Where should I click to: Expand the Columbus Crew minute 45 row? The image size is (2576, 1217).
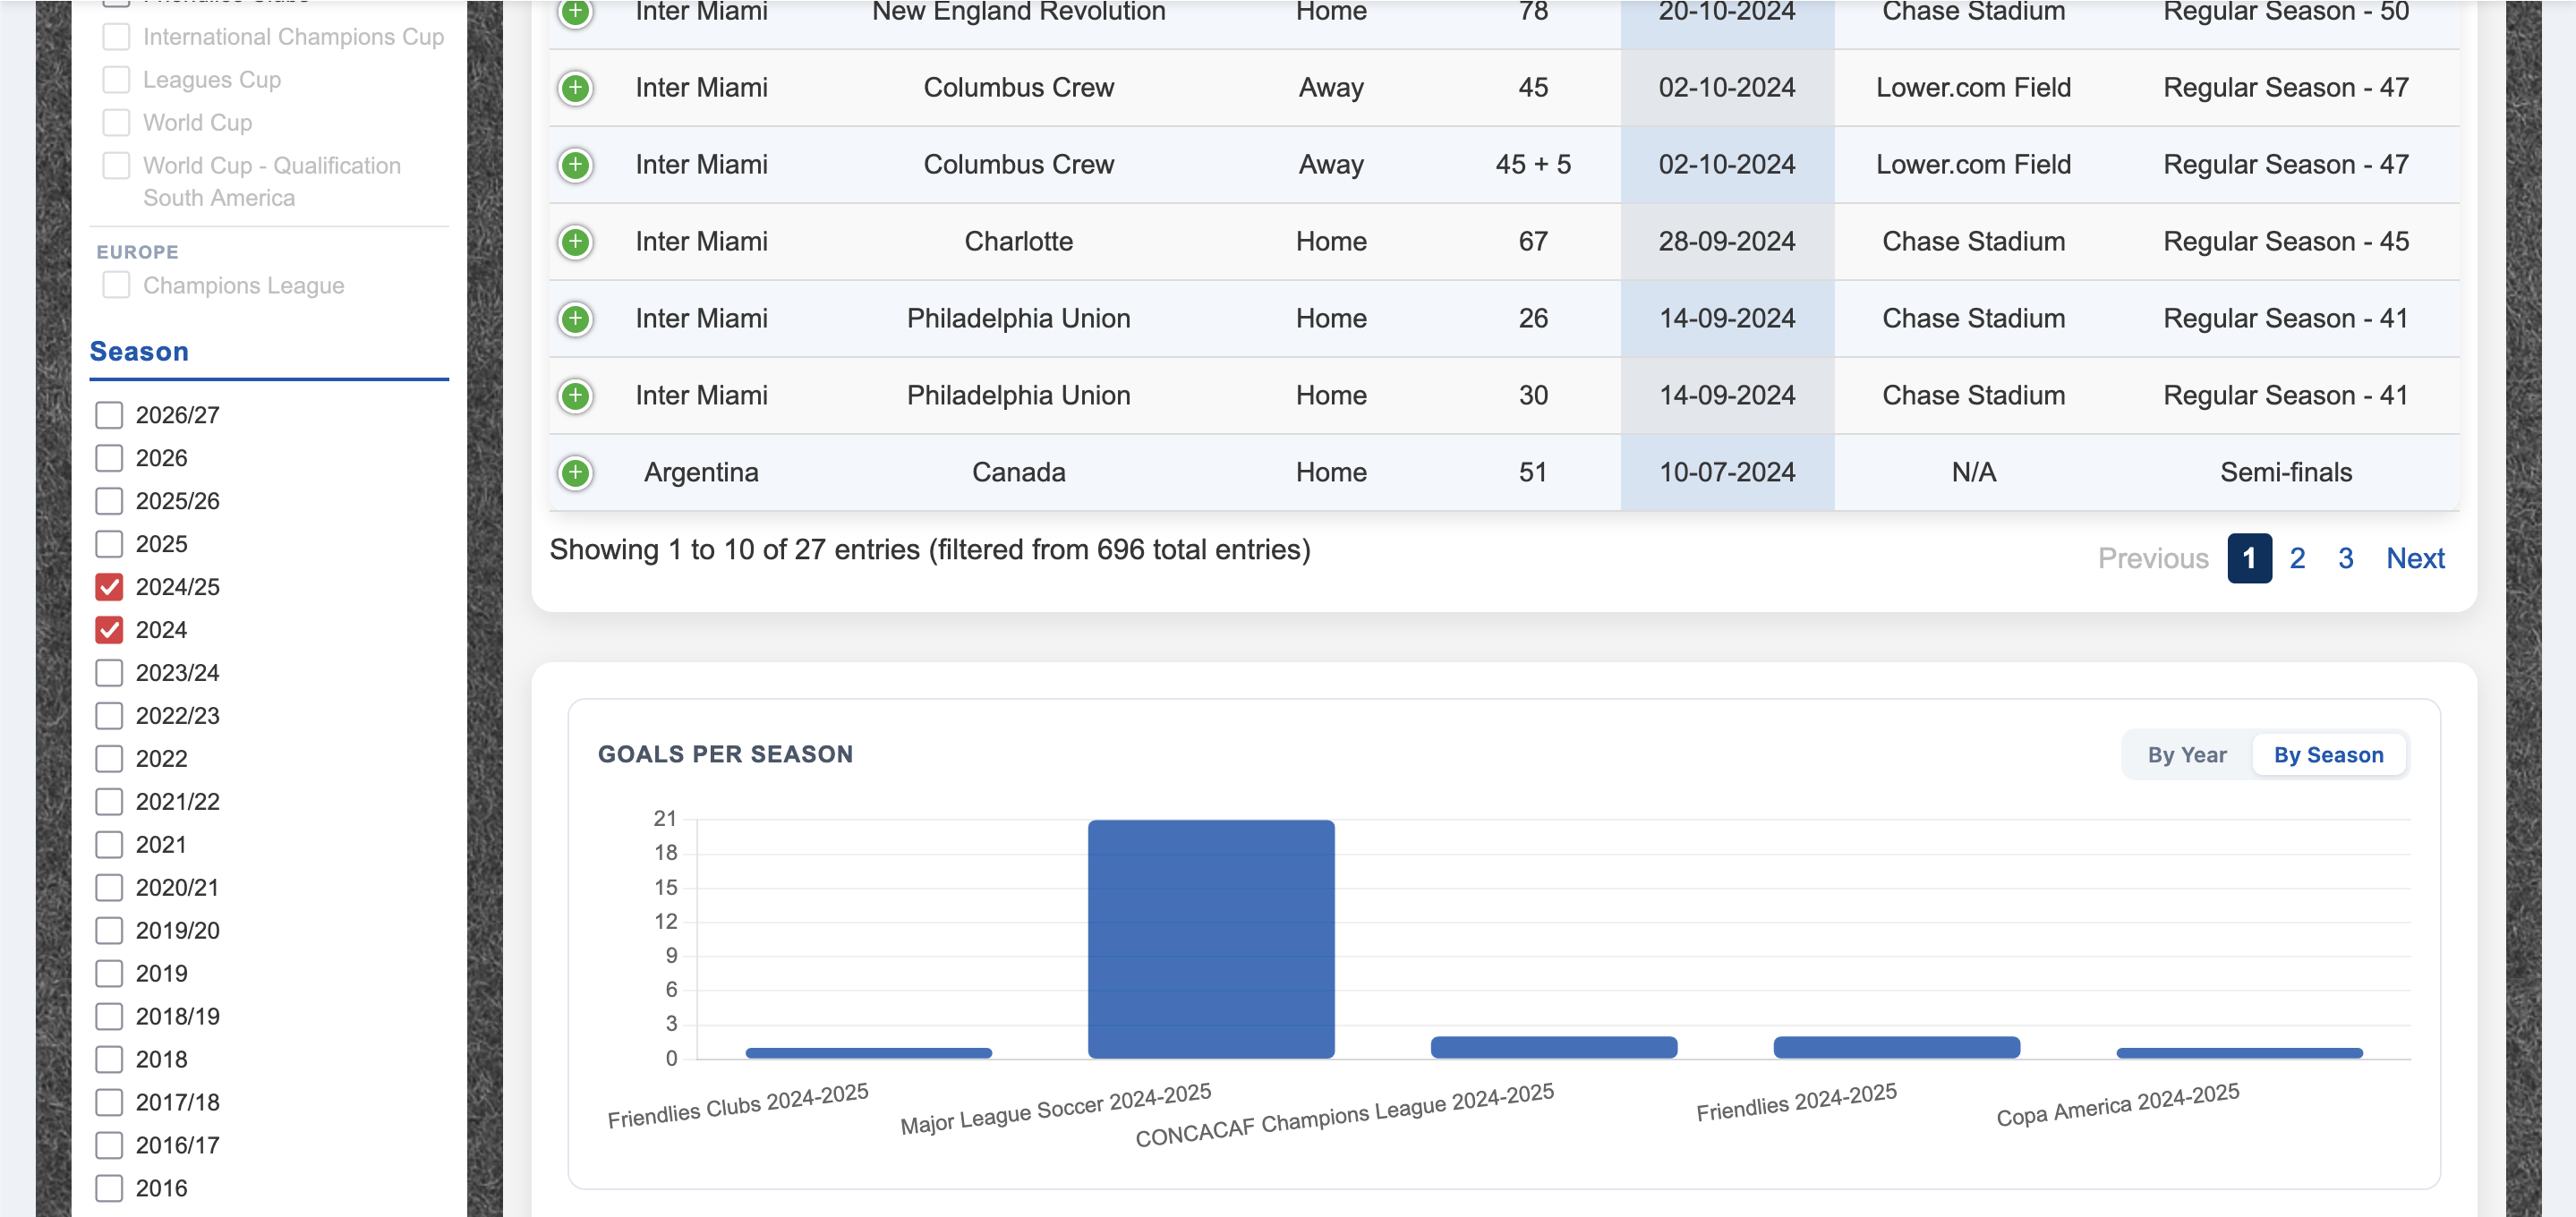click(575, 88)
